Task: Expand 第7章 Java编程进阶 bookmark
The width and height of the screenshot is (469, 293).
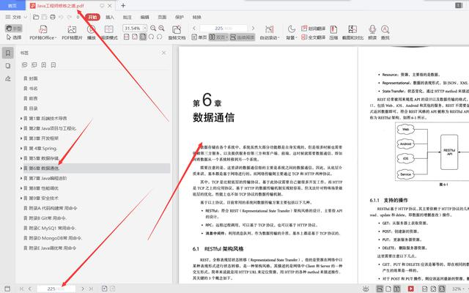Action: click(x=21, y=178)
